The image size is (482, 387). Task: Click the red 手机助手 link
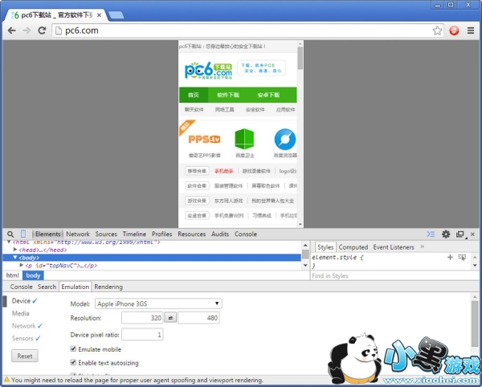[224, 171]
